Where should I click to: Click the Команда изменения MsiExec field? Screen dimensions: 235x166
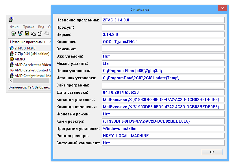[x=163, y=107]
